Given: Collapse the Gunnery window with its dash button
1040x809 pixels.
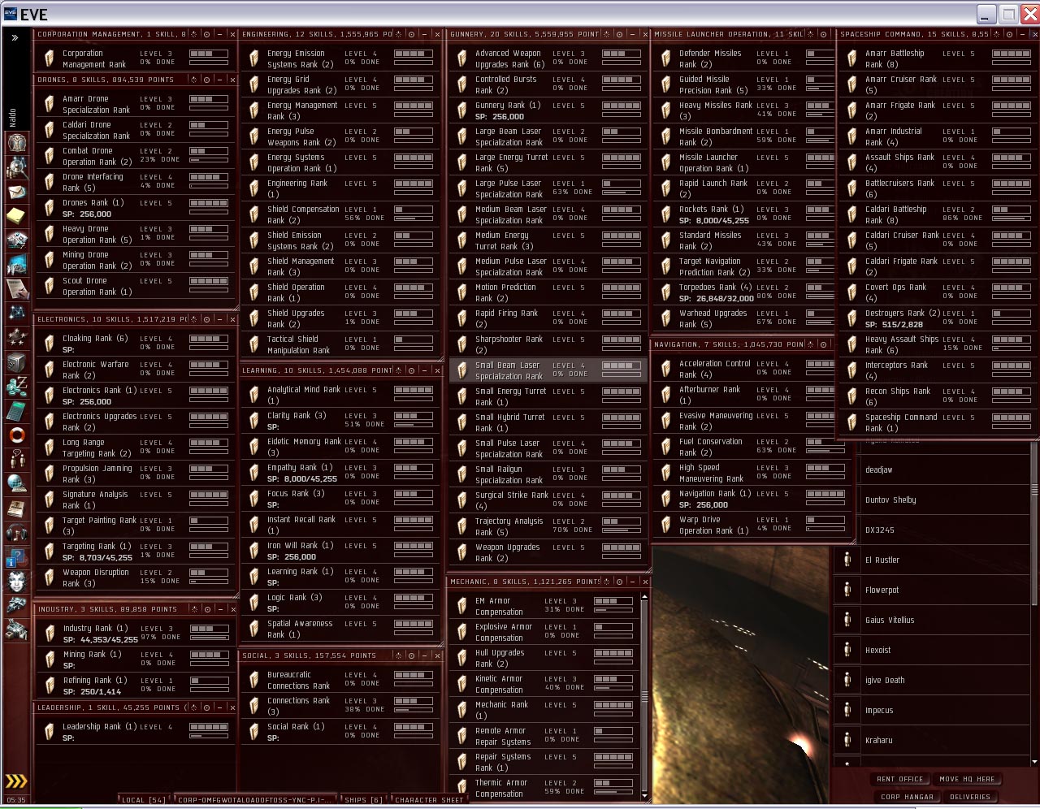Looking at the screenshot, I should [x=632, y=34].
